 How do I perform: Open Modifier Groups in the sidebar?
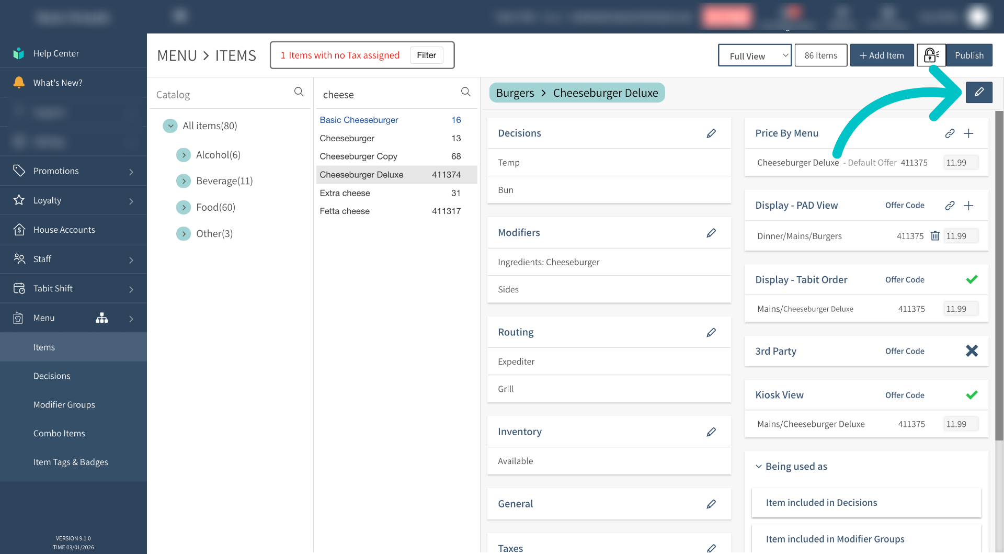[64, 404]
